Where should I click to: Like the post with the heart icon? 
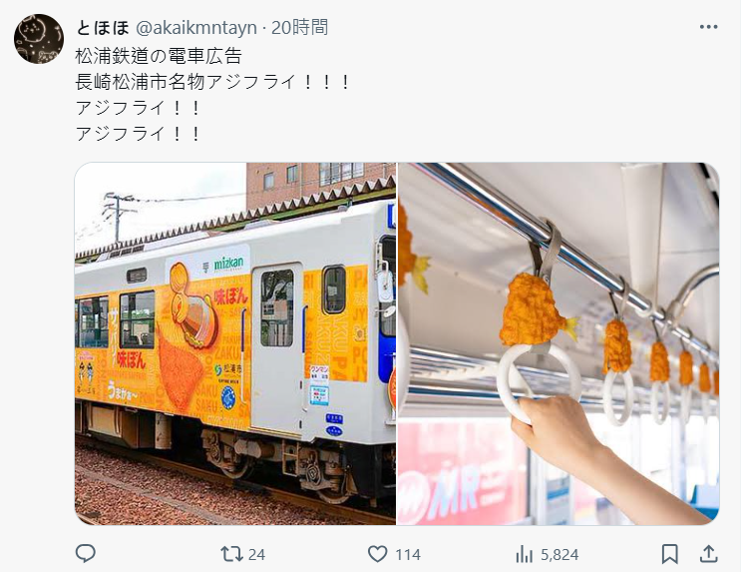[x=377, y=554]
